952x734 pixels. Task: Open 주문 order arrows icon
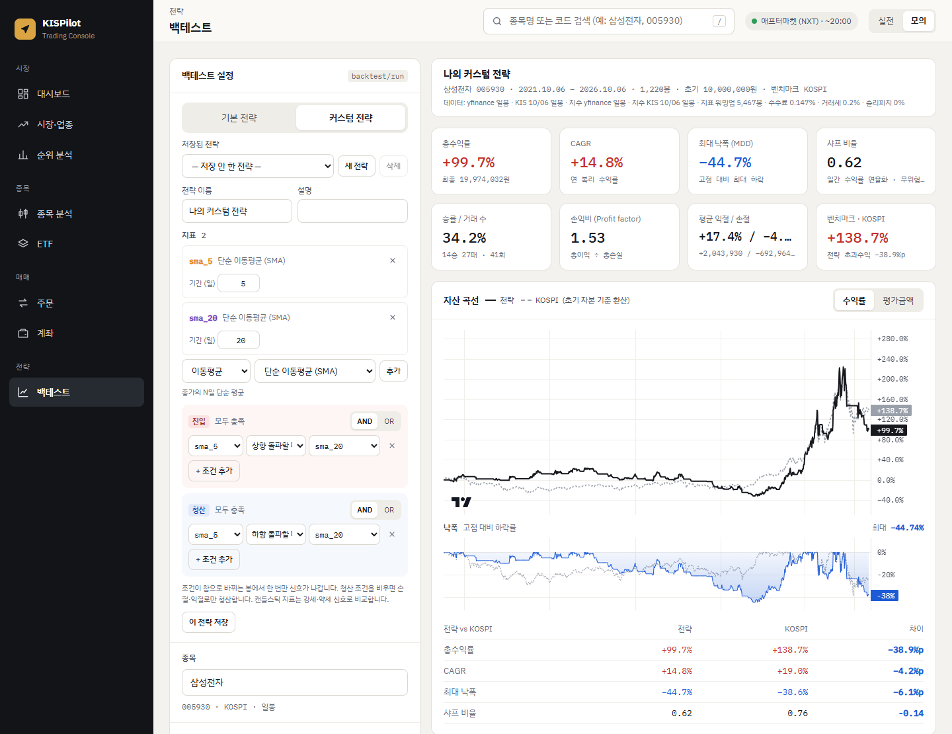coord(23,303)
